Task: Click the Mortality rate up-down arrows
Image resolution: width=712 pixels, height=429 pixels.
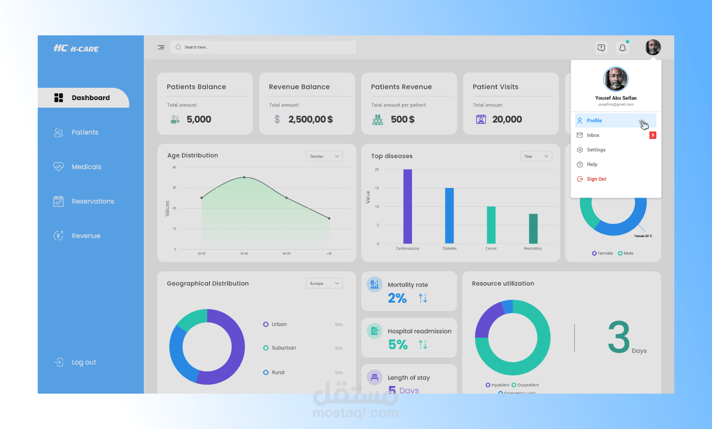Action: [423, 298]
